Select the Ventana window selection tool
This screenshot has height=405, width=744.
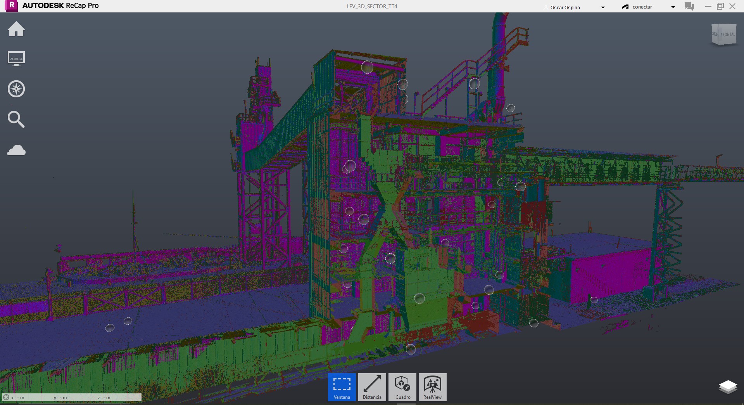pos(342,387)
